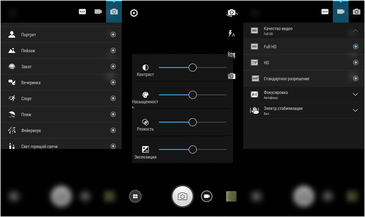This screenshot has width=365, height=217.
Task: Open the video settings tab in right panel
Action: 341,12
